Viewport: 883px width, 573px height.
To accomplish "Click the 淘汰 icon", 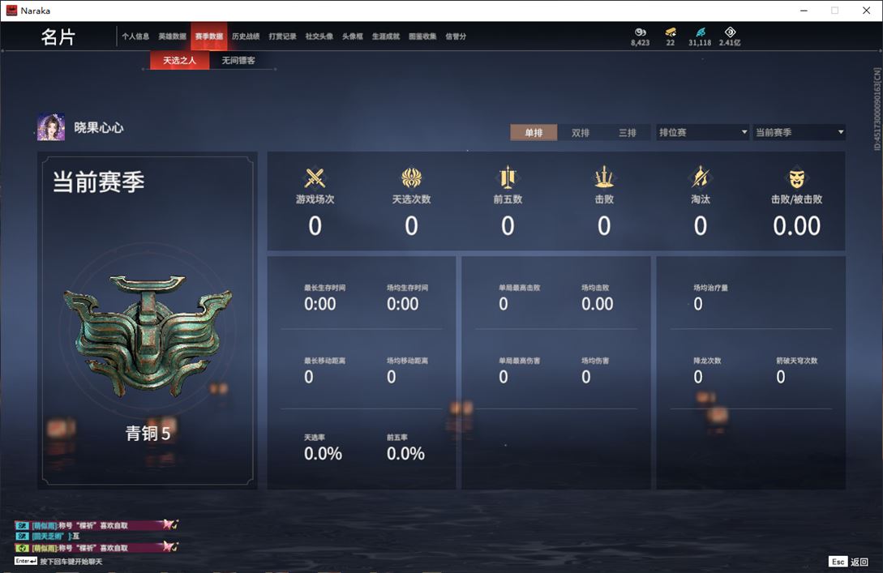I will coord(700,177).
